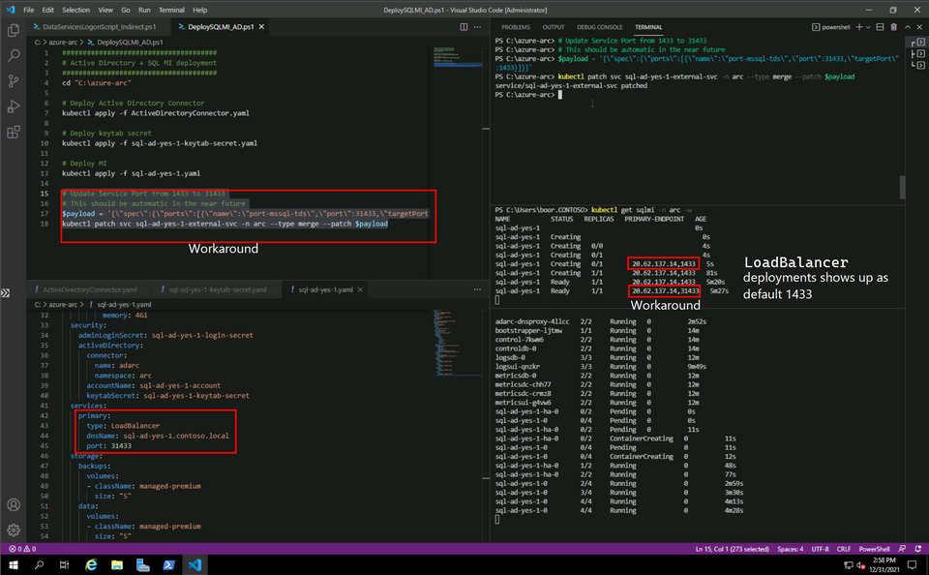
Task: Split the editor with the split icon
Action: pos(464,27)
